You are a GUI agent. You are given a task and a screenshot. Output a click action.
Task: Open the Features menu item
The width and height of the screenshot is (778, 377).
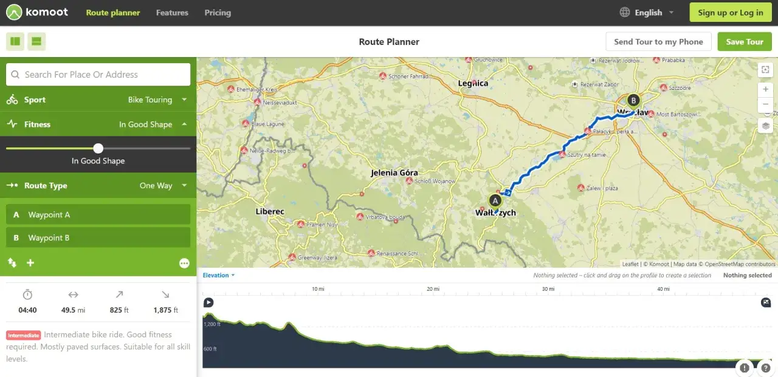(172, 12)
